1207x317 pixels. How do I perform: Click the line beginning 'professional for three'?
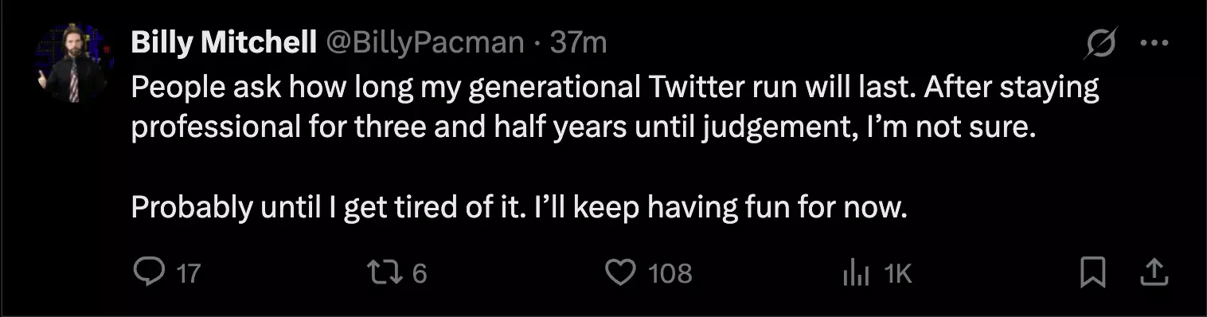pyautogui.click(x=583, y=127)
